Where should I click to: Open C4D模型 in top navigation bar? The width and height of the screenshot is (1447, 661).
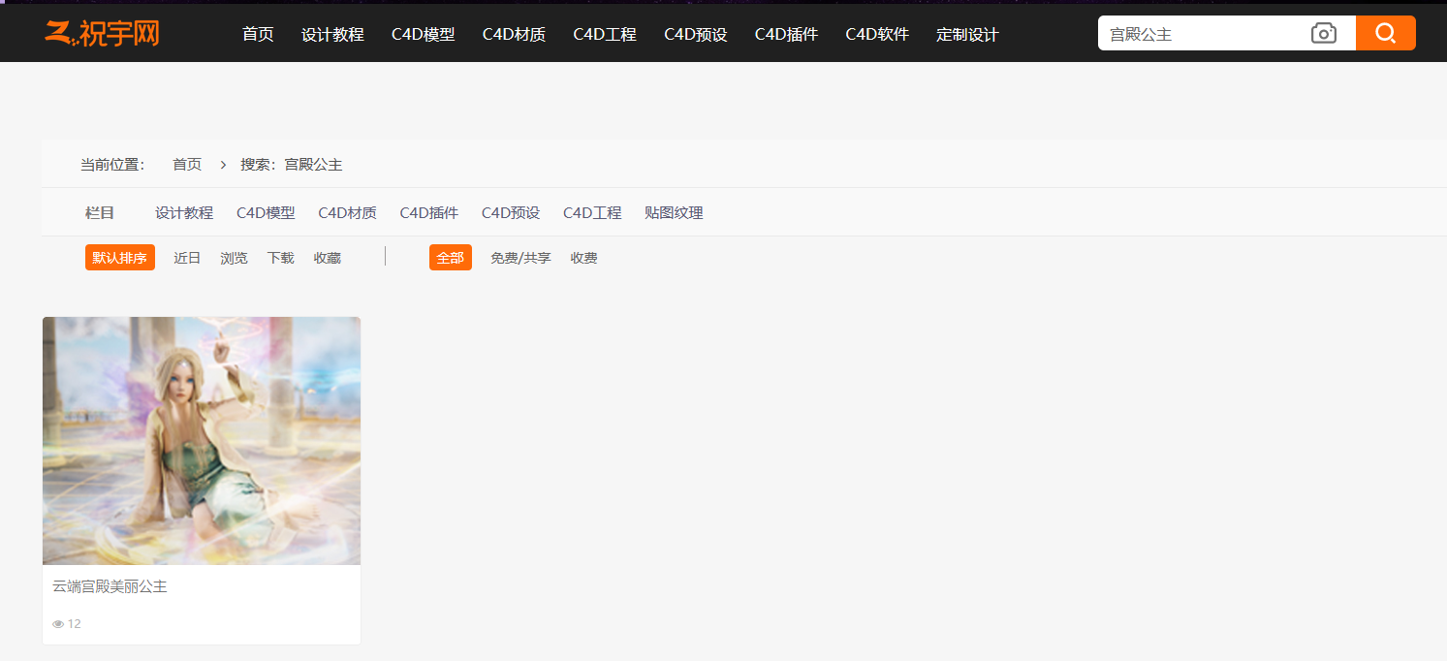(x=423, y=34)
